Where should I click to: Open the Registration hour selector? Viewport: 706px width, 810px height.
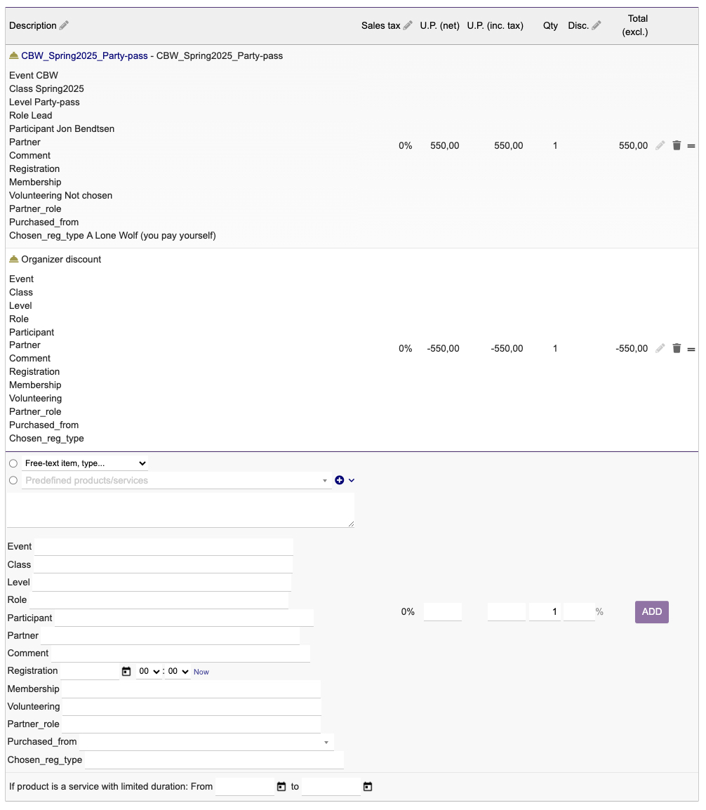click(x=149, y=672)
